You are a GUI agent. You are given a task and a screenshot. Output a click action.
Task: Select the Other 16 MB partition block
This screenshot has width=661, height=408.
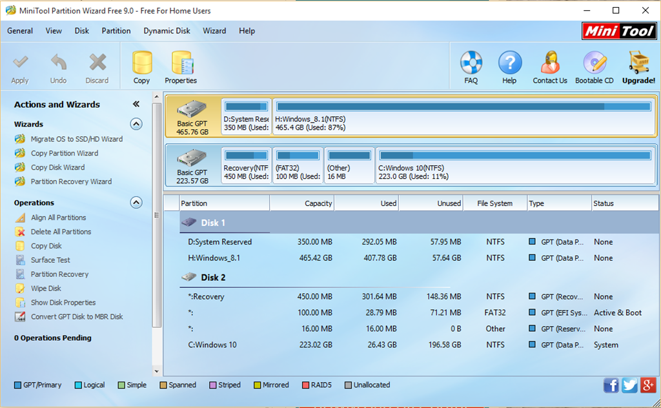349,165
